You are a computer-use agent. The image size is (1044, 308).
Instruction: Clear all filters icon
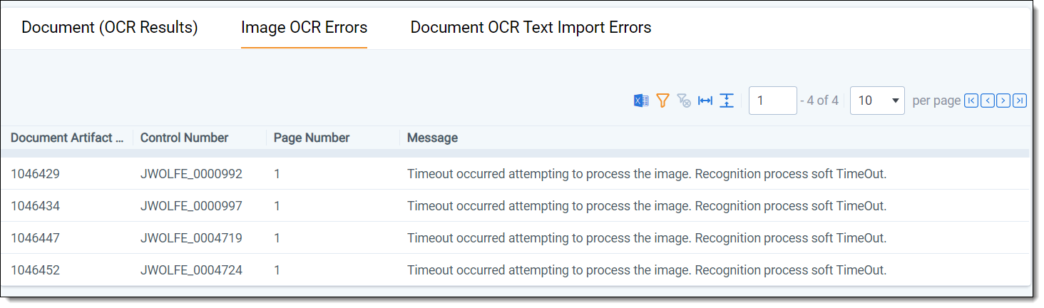tap(684, 101)
